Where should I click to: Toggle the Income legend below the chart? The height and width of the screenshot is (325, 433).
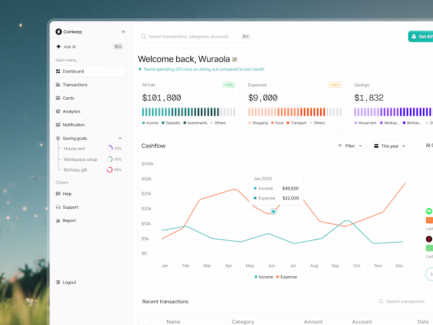(264, 277)
